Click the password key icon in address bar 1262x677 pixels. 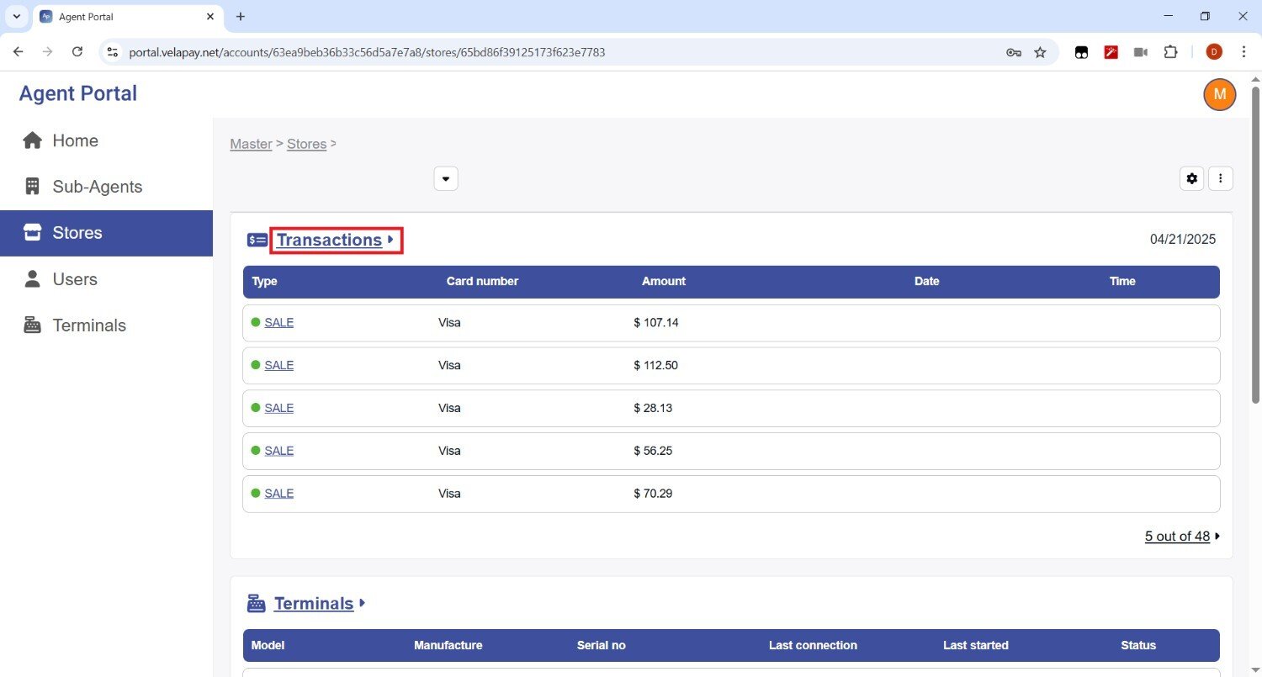point(1014,52)
